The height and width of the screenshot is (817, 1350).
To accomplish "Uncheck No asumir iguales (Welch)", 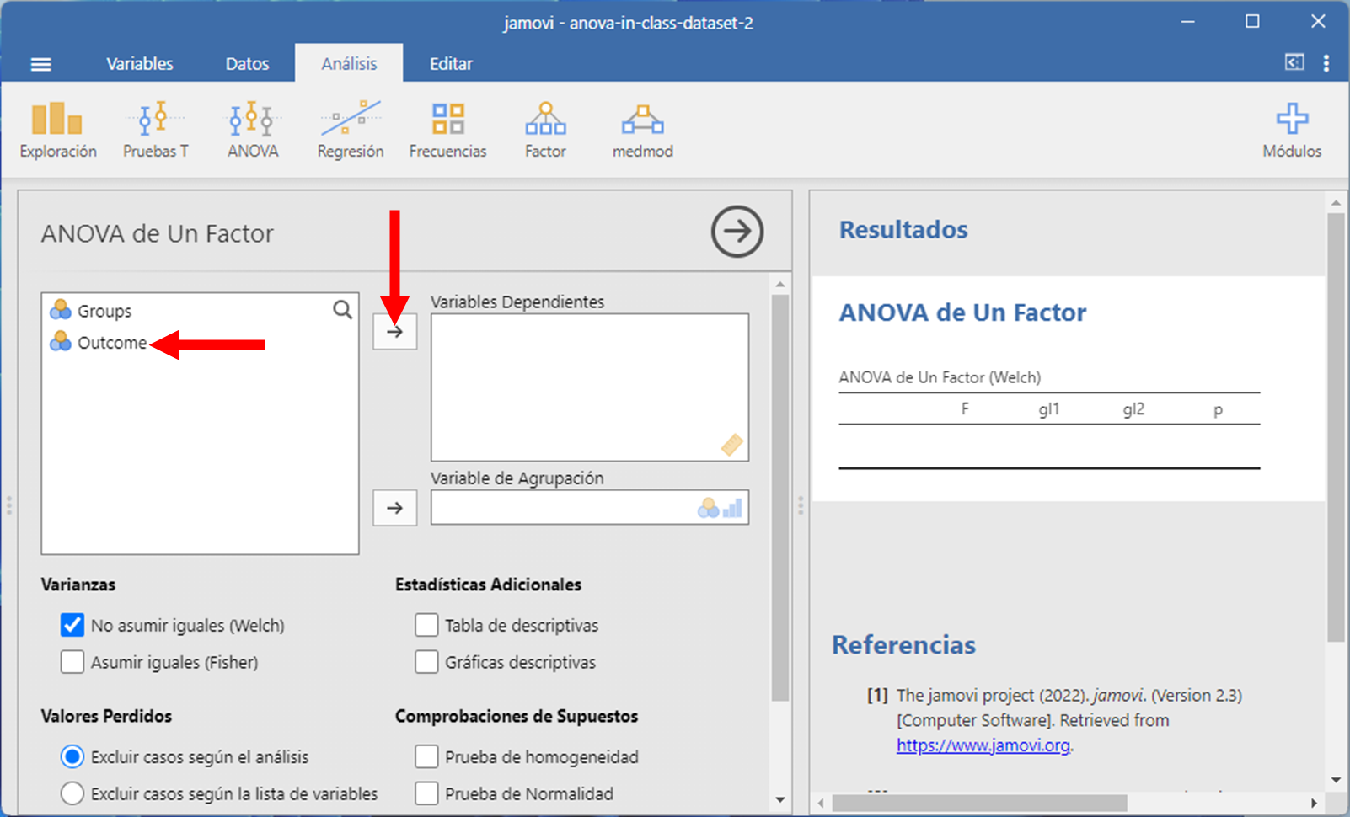I will 72,625.
